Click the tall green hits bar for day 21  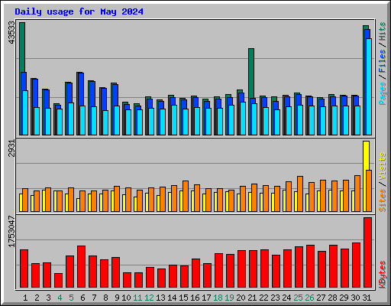(x=251, y=73)
